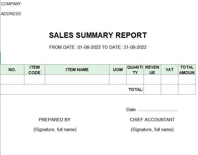Select signature note under PREPARED BY
Image resolution: width=198 pixels, height=155 pixels.
55,129
